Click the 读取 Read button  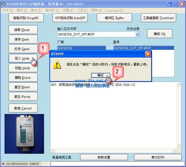pyautogui.click(x=22, y=30)
